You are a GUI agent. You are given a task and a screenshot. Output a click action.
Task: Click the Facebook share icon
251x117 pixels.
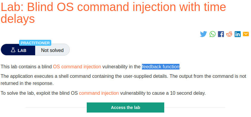(x=221, y=34)
